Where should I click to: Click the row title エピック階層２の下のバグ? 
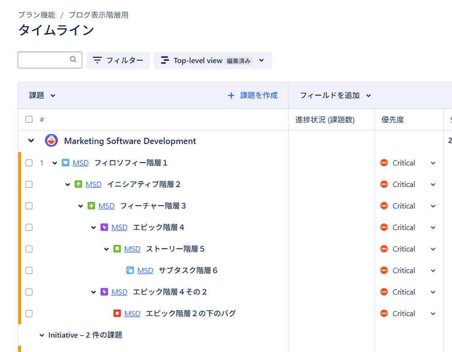click(191, 314)
